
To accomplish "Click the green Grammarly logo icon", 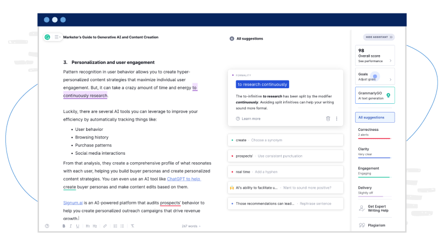I will tap(48, 37).
